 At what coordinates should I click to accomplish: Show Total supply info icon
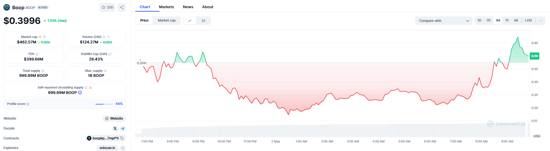(43, 71)
